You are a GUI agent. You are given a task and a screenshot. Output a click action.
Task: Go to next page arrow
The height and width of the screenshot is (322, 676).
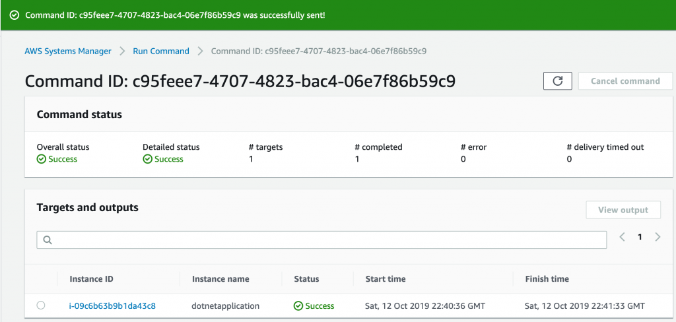pos(658,237)
